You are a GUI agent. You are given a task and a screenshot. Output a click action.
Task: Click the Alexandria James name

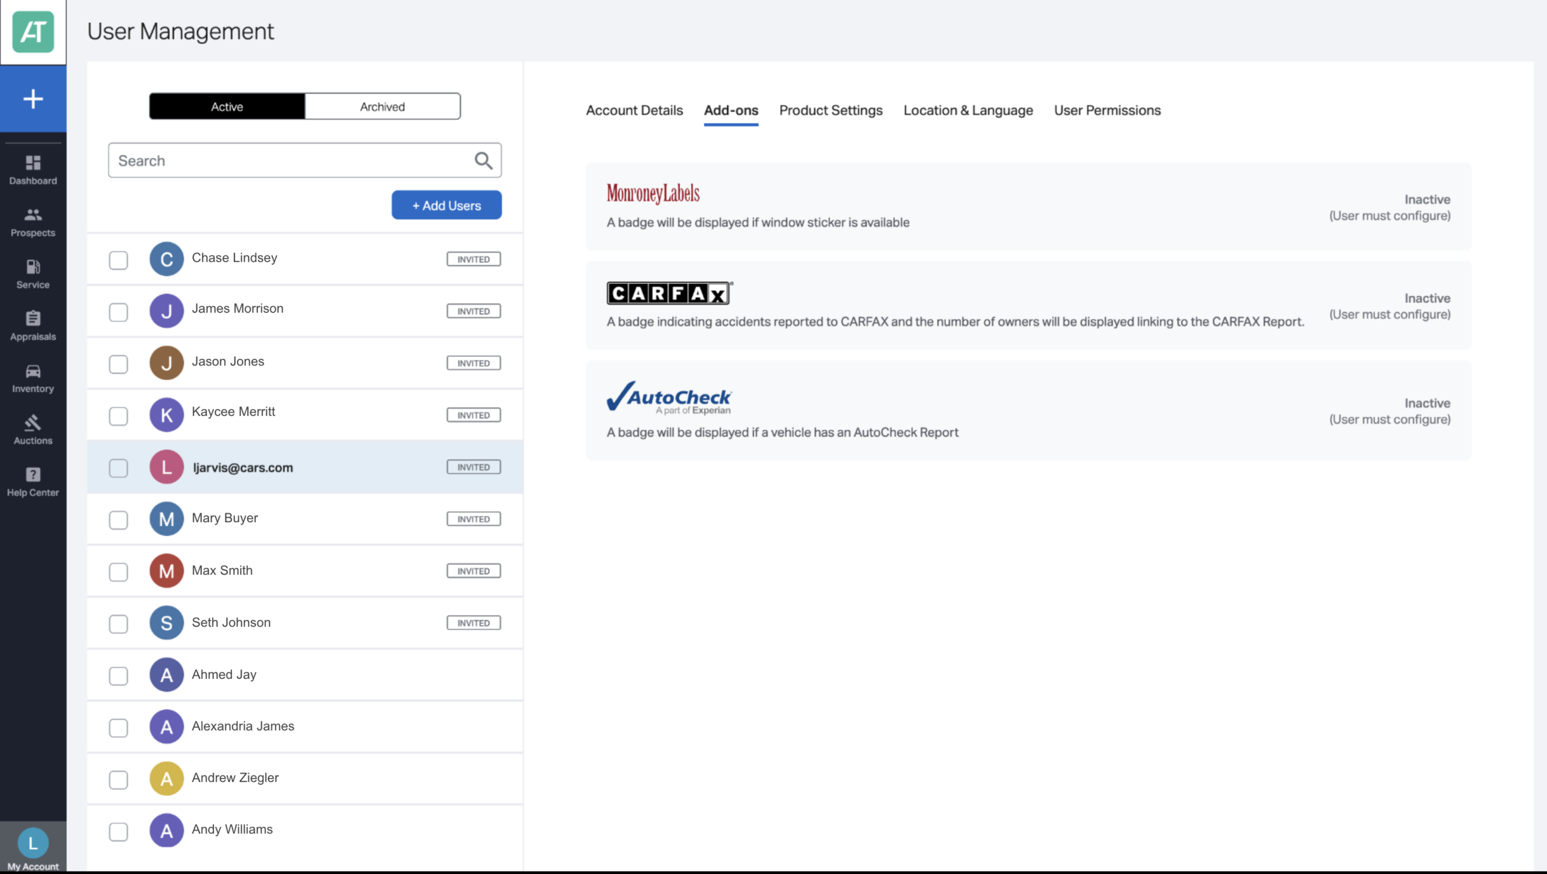(243, 727)
